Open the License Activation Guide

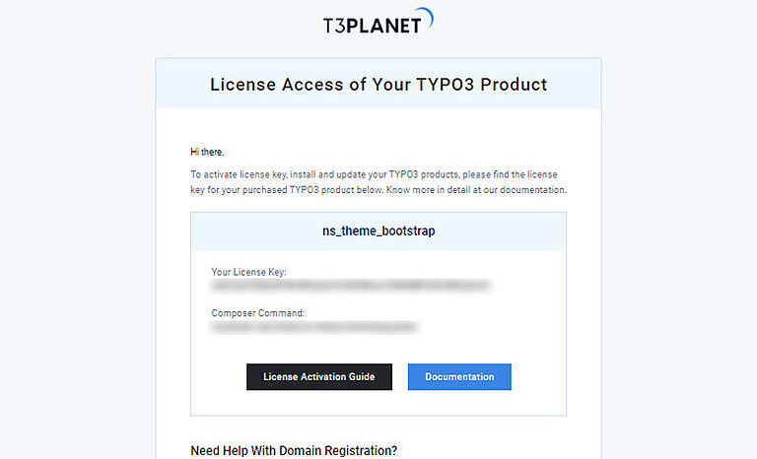tap(319, 377)
